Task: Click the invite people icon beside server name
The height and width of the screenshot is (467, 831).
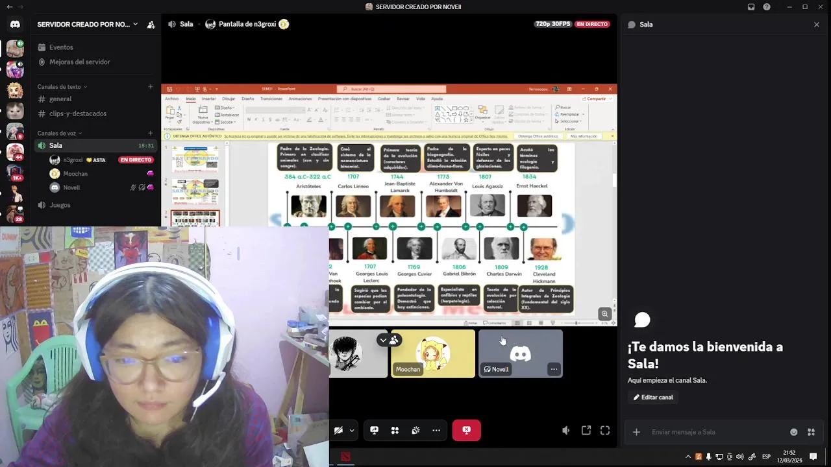Action: pyautogui.click(x=151, y=25)
